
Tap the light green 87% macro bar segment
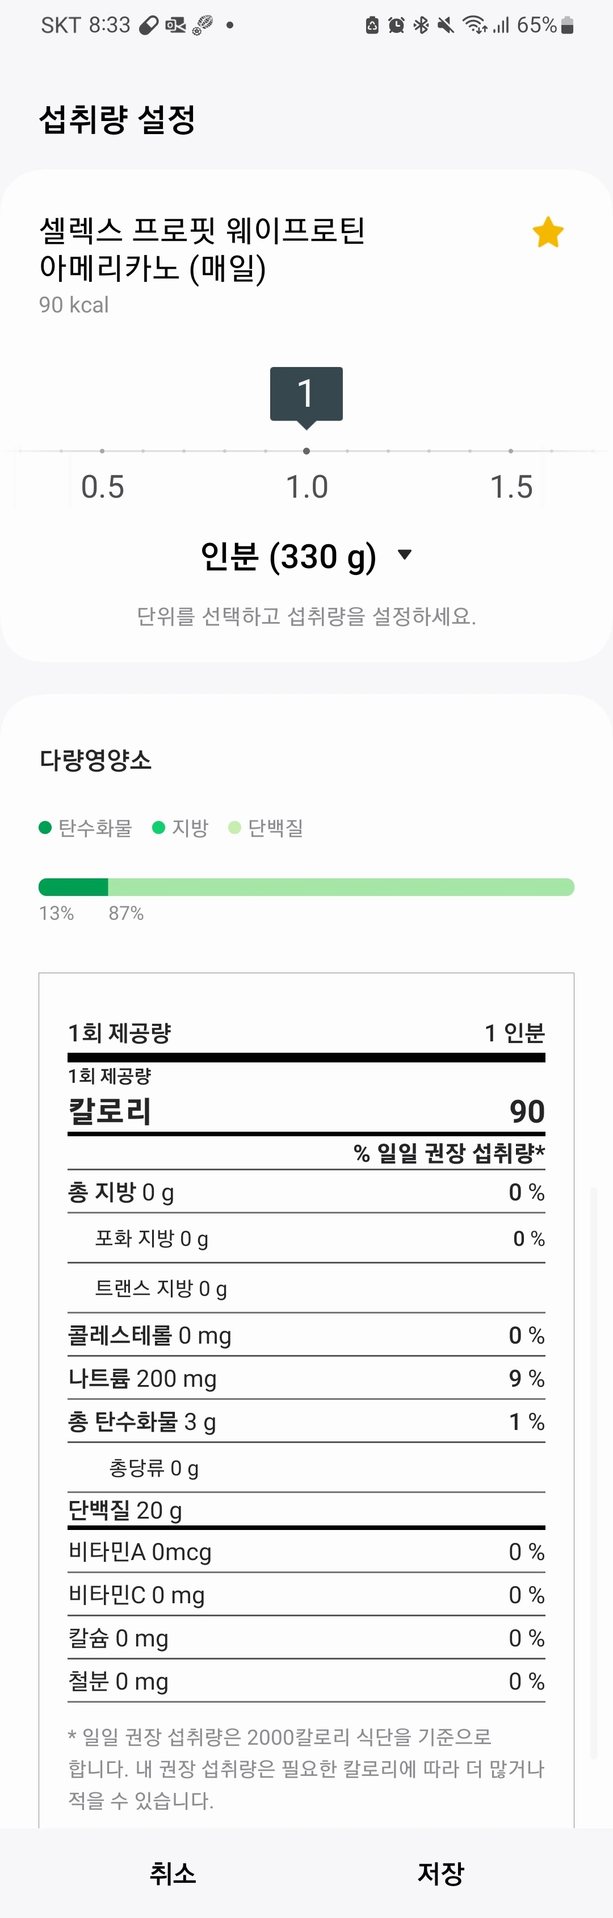click(341, 887)
